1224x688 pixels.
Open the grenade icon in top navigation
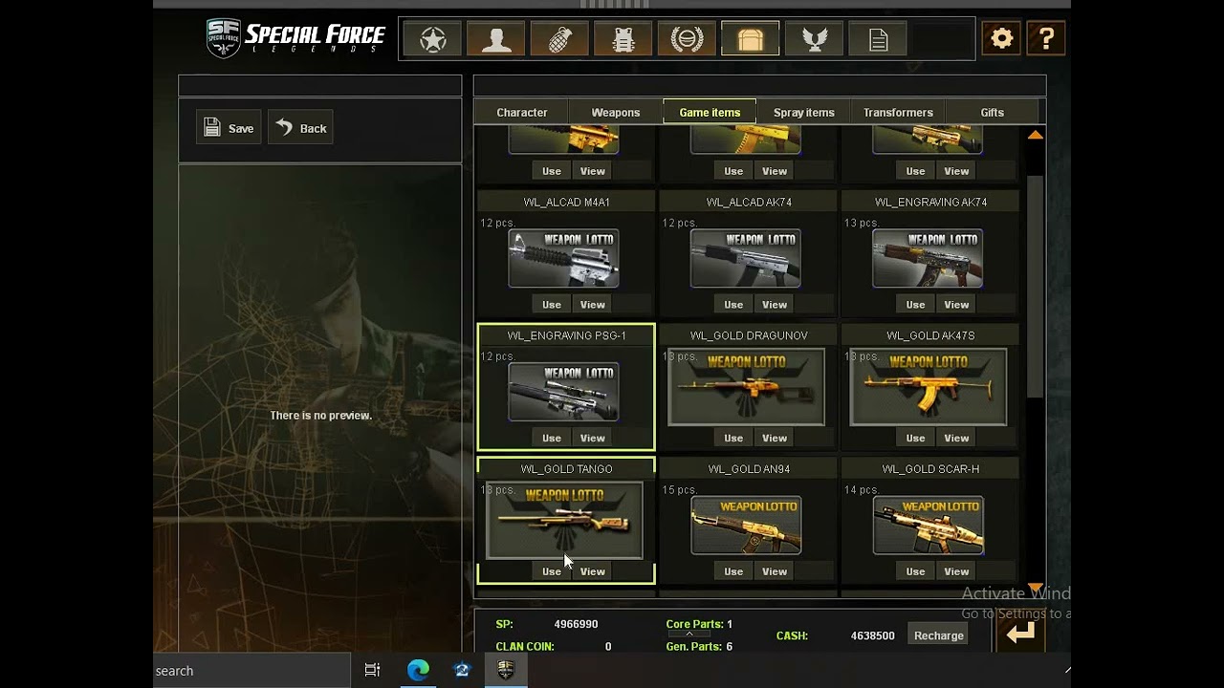point(559,39)
